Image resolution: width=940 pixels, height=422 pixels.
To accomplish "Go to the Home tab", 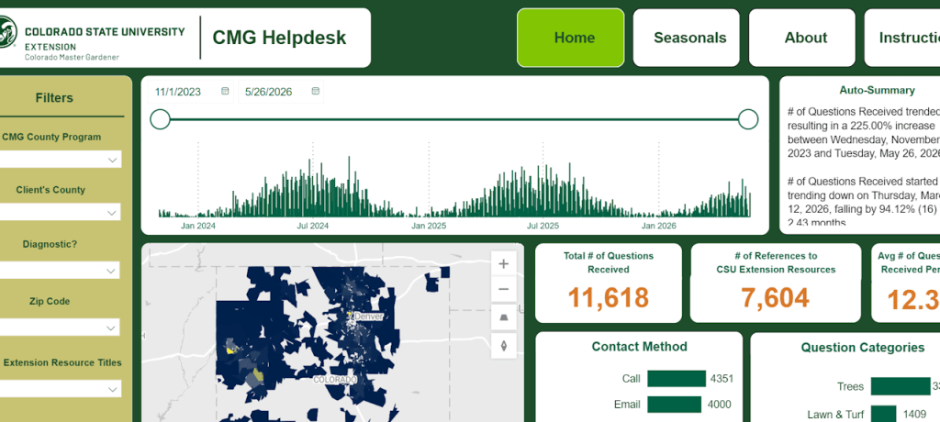I will coord(571,38).
